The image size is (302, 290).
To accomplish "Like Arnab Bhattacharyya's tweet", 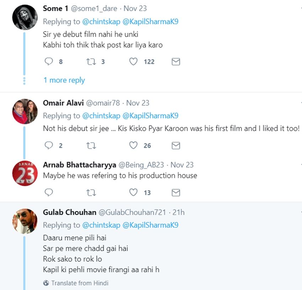I will pyautogui.click(x=133, y=193).
